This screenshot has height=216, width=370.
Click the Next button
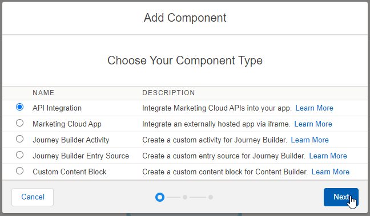(341, 197)
